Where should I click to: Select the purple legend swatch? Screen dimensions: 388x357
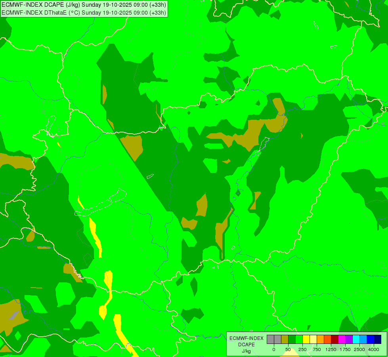349,339
